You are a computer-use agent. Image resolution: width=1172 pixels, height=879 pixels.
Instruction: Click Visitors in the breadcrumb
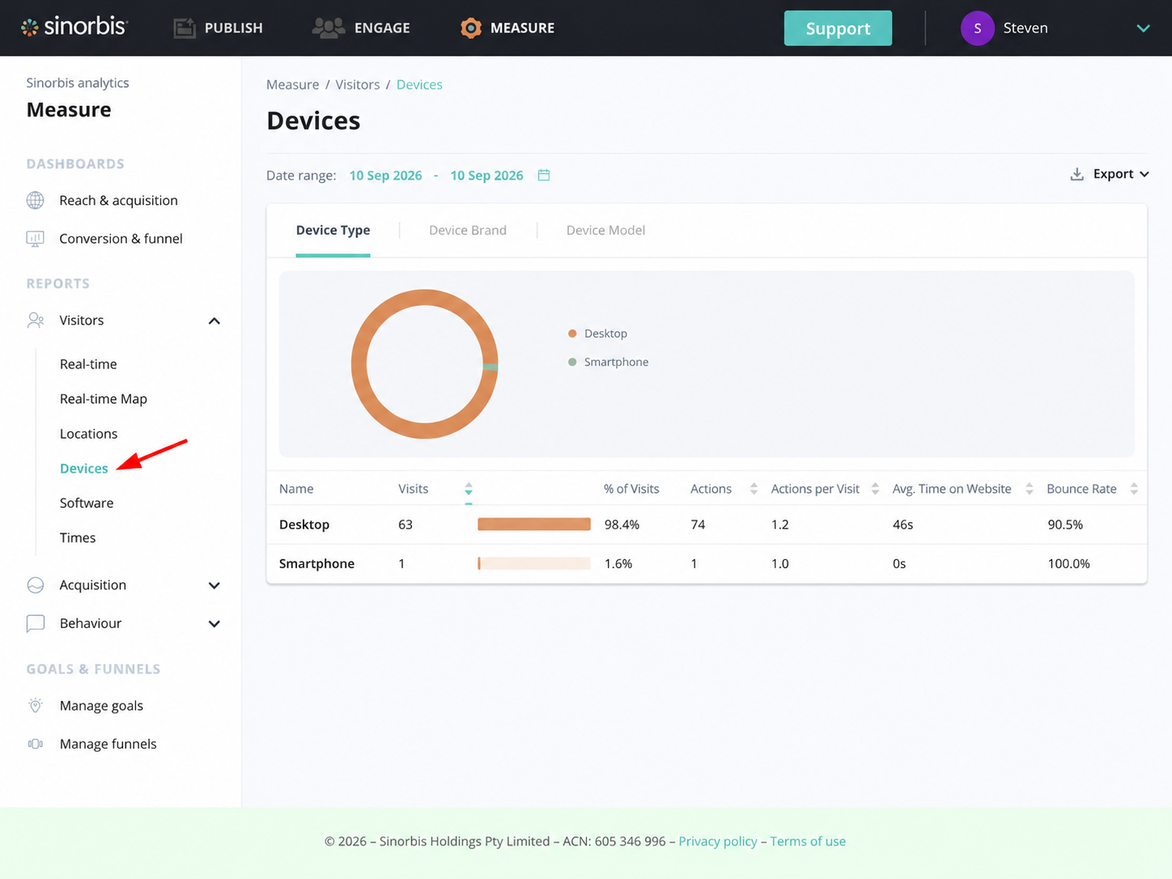click(x=358, y=85)
